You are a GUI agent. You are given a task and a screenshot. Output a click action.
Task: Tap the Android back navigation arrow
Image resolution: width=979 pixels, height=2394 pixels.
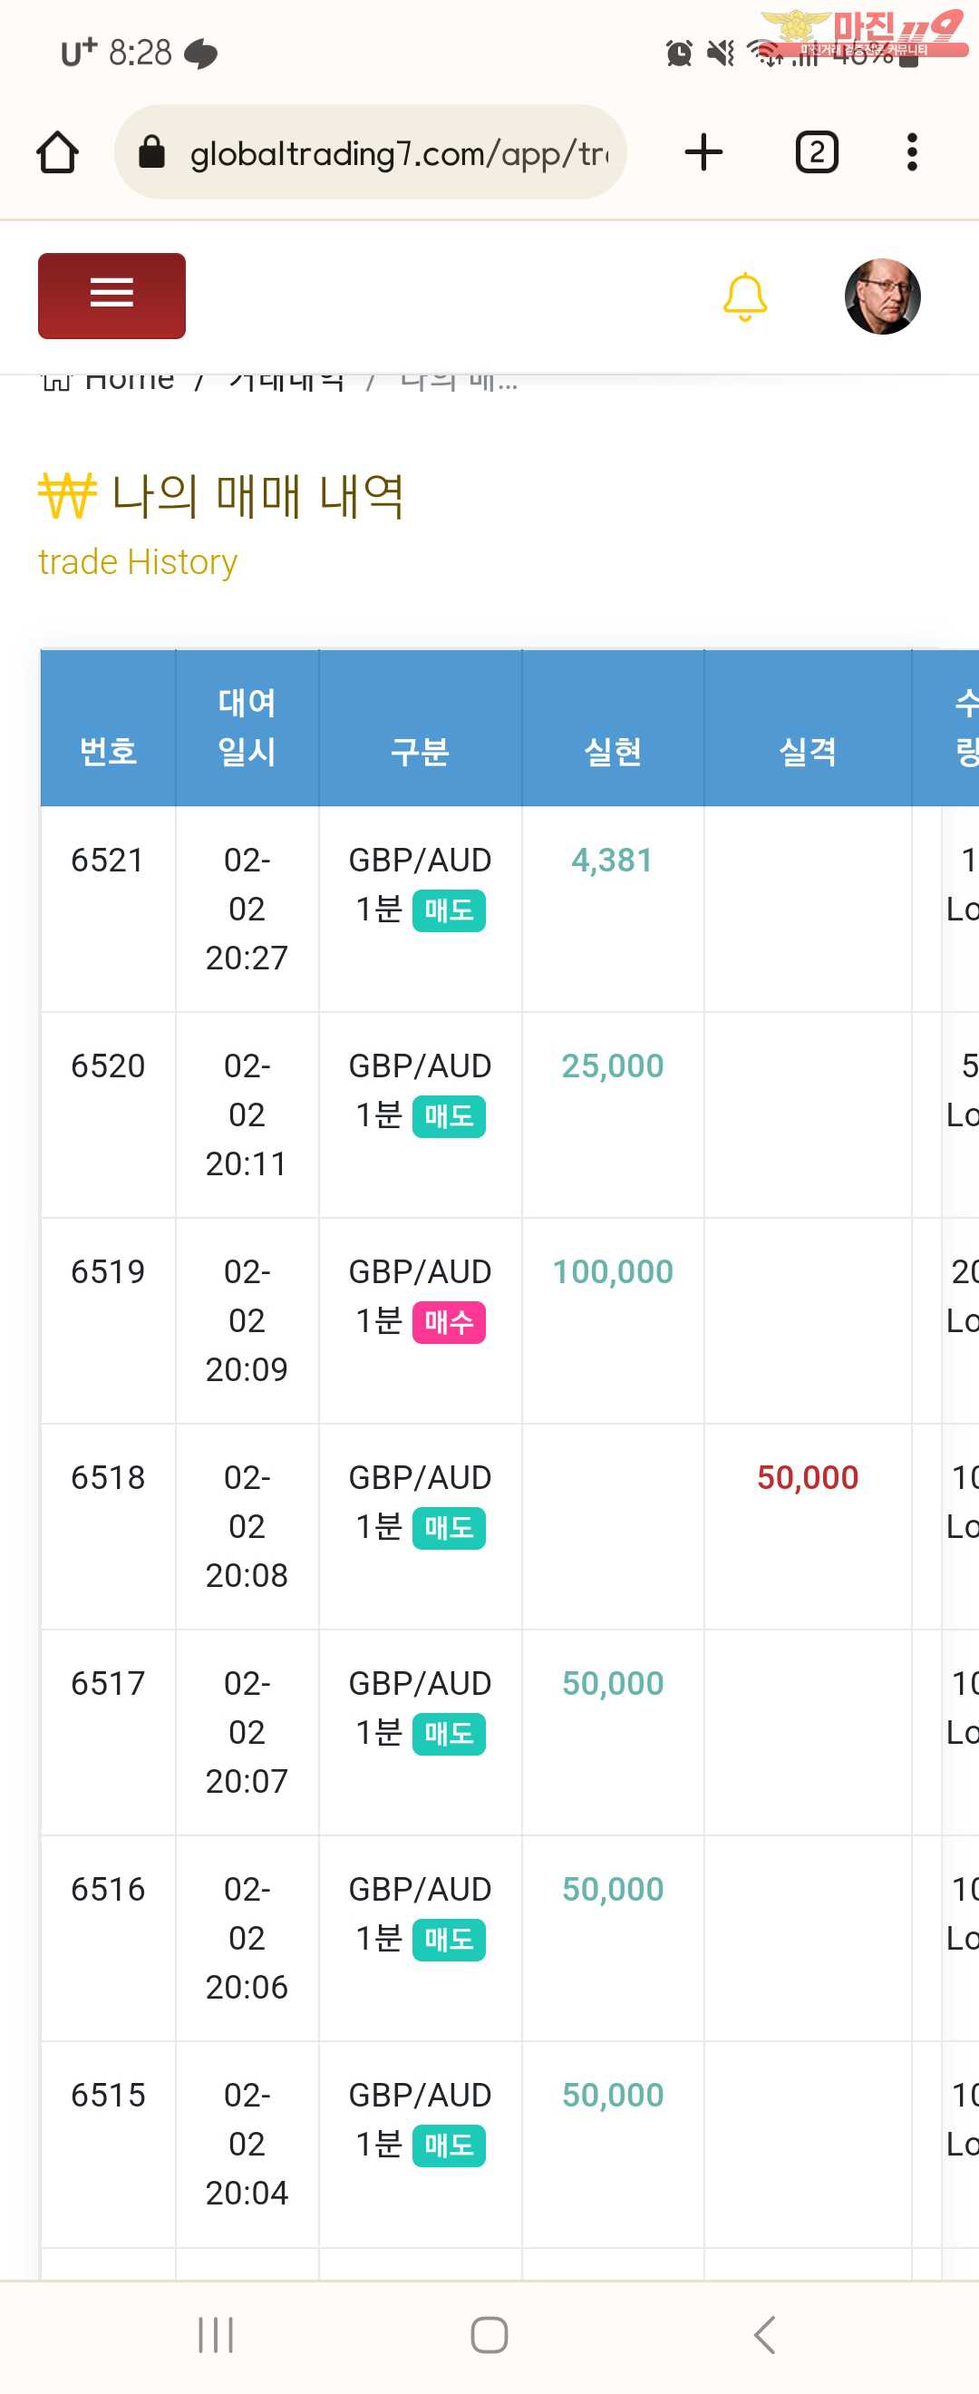(764, 2333)
